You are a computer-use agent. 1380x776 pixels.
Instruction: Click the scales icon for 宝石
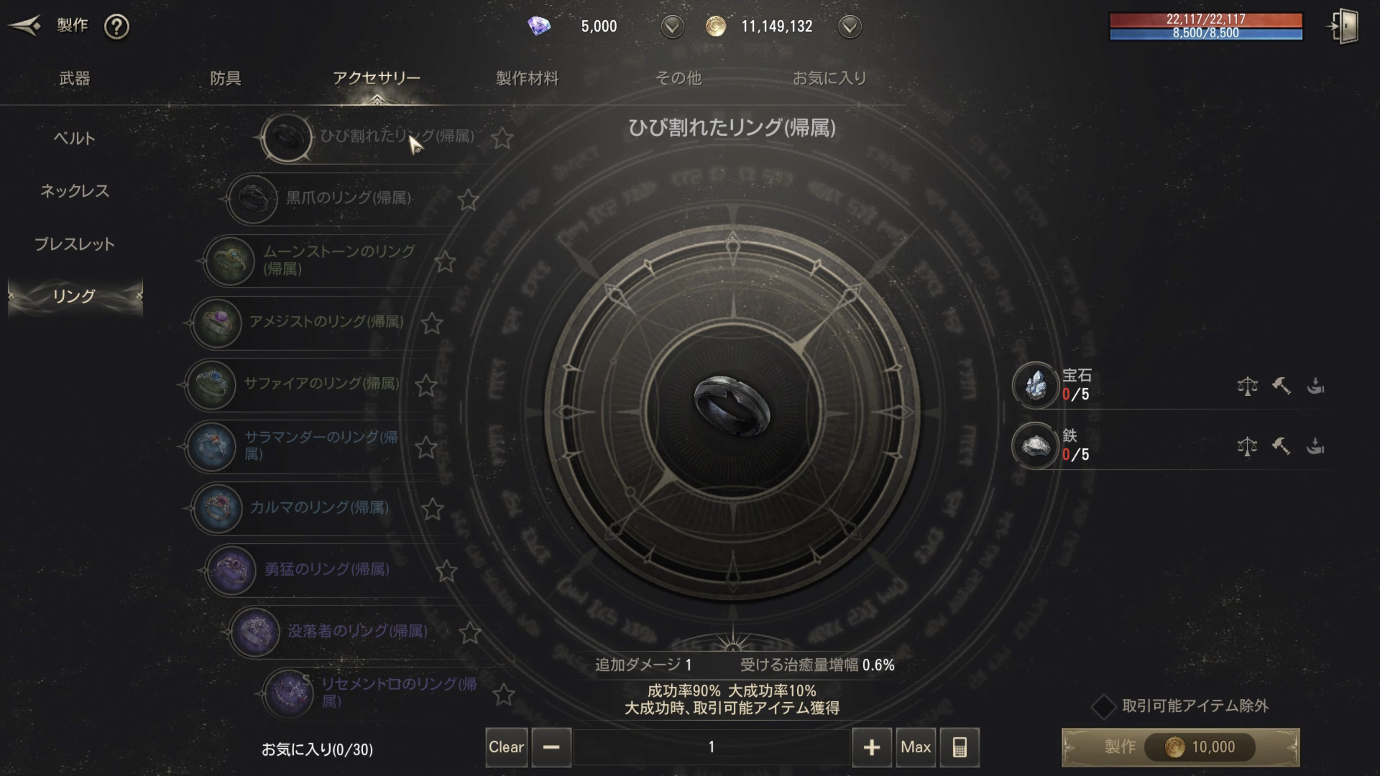point(1247,386)
